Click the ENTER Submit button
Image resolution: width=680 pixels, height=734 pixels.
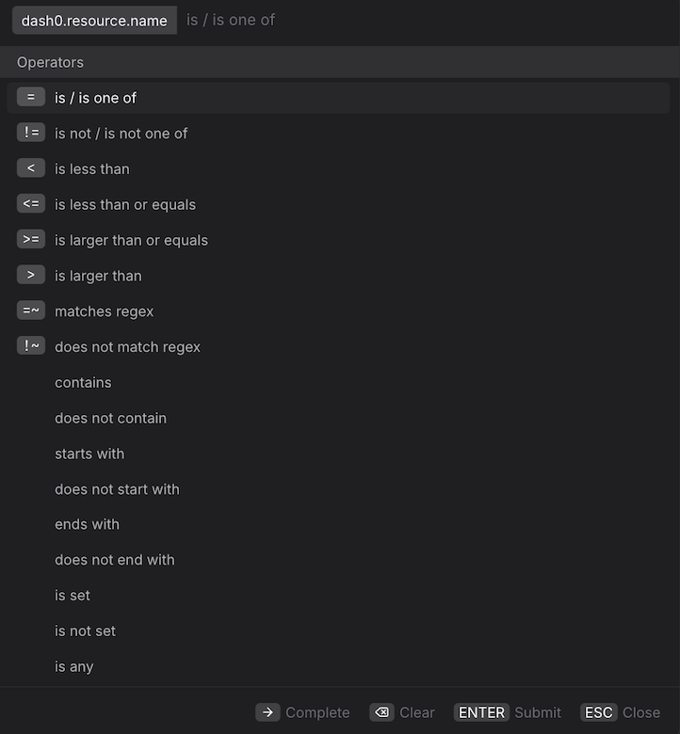tap(509, 712)
